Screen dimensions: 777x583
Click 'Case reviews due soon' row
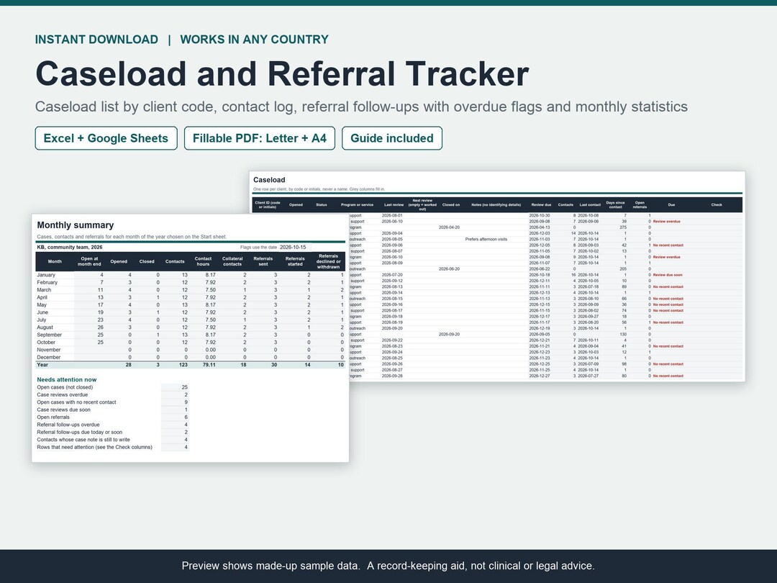pyautogui.click(x=113, y=410)
